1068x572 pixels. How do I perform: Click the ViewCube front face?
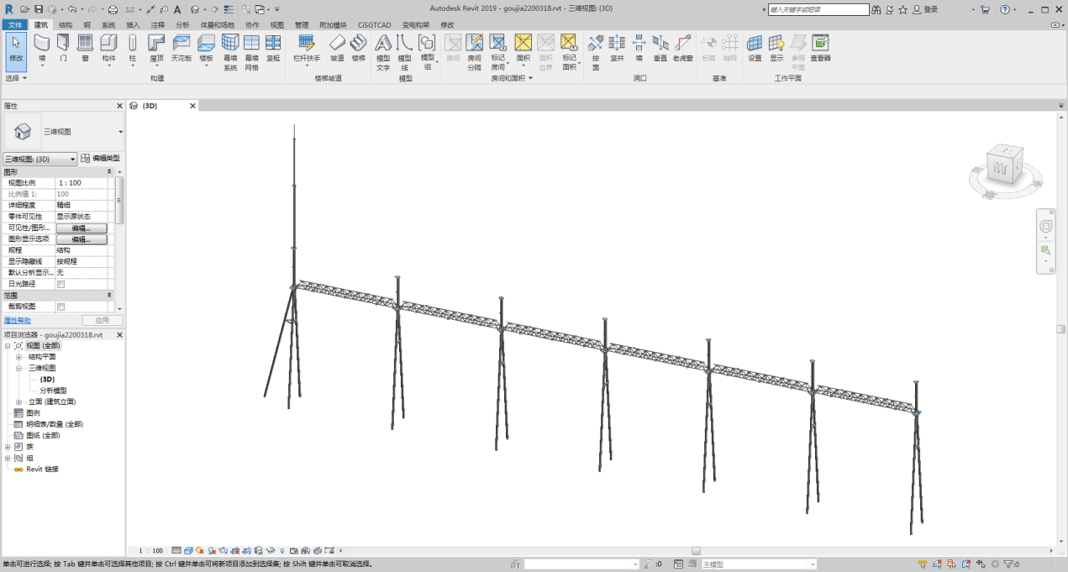(x=1000, y=168)
